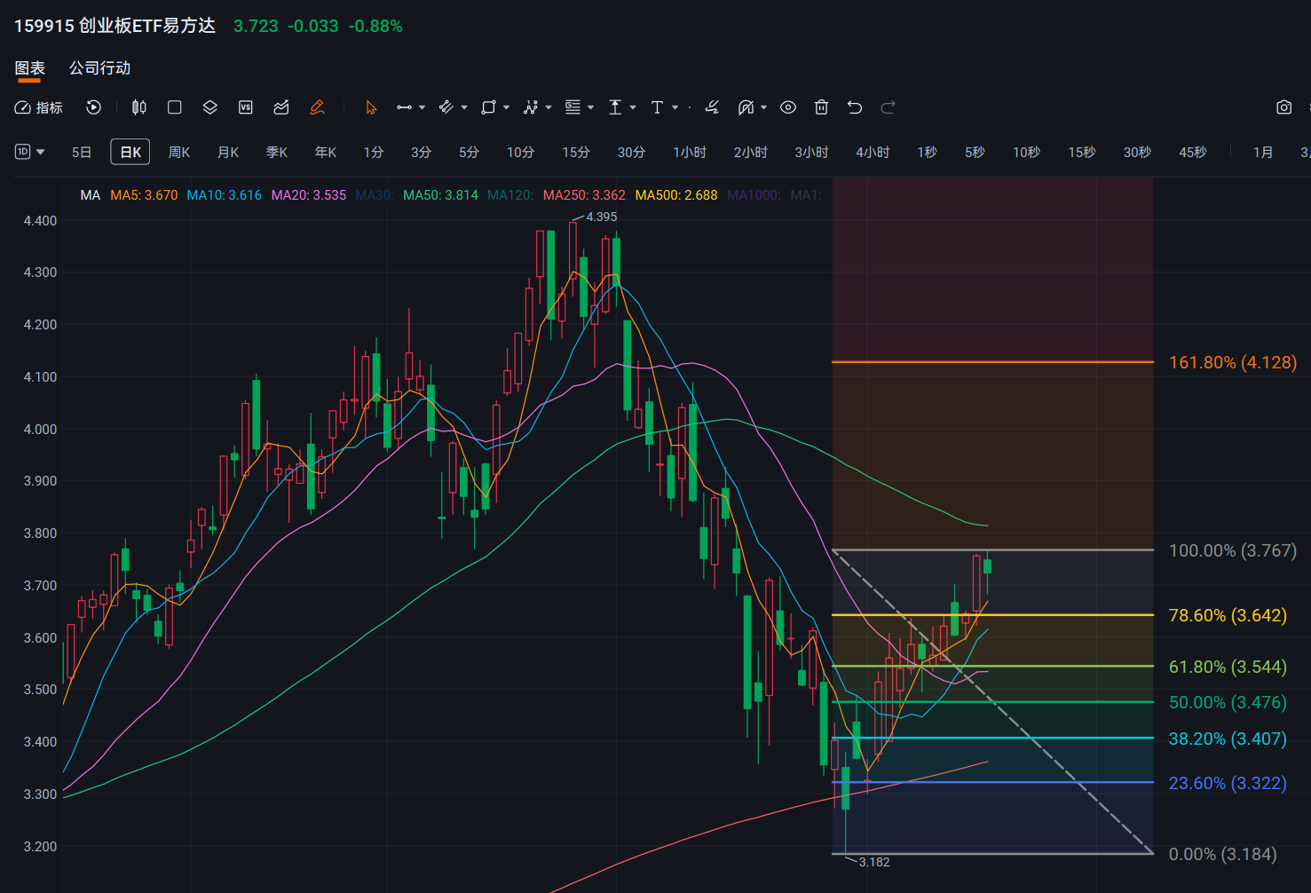Toggle the MA50 moving average line
This screenshot has height=893, width=1311.
[x=441, y=195]
